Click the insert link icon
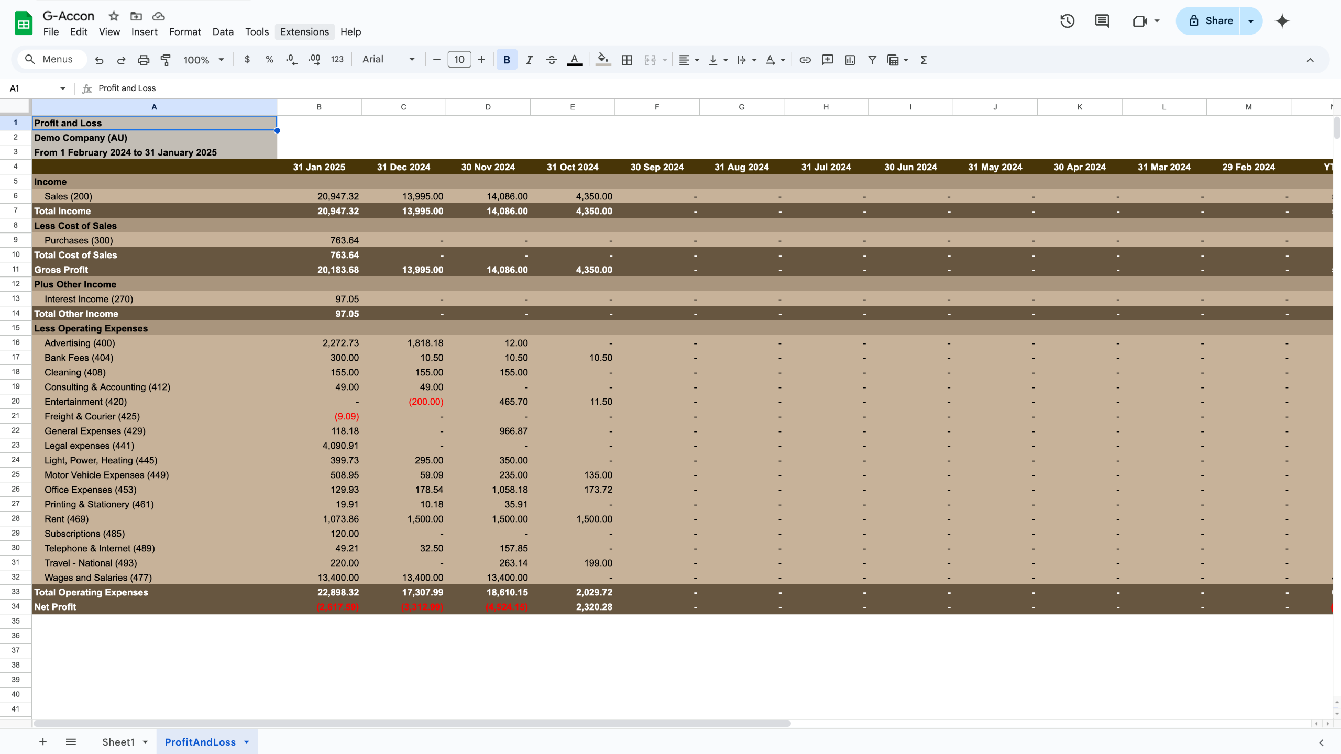Image resolution: width=1341 pixels, height=754 pixels. point(805,60)
